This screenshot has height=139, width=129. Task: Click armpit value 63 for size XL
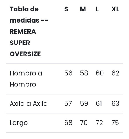tap(115, 103)
